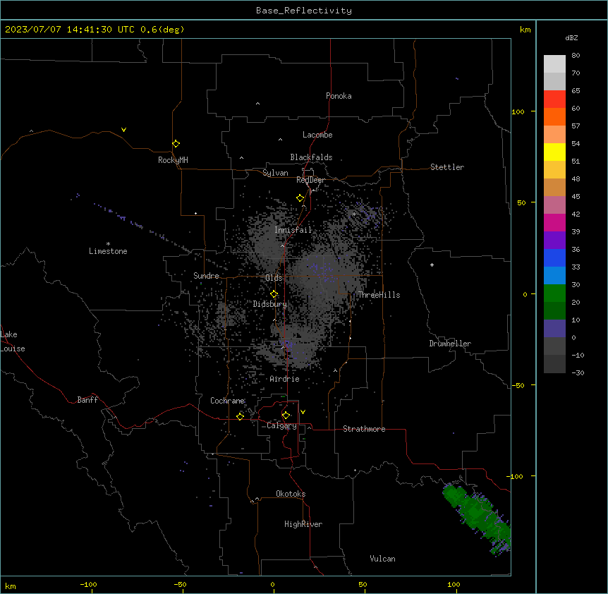
Task: Click the Lacombe town label
Action: coord(317,135)
